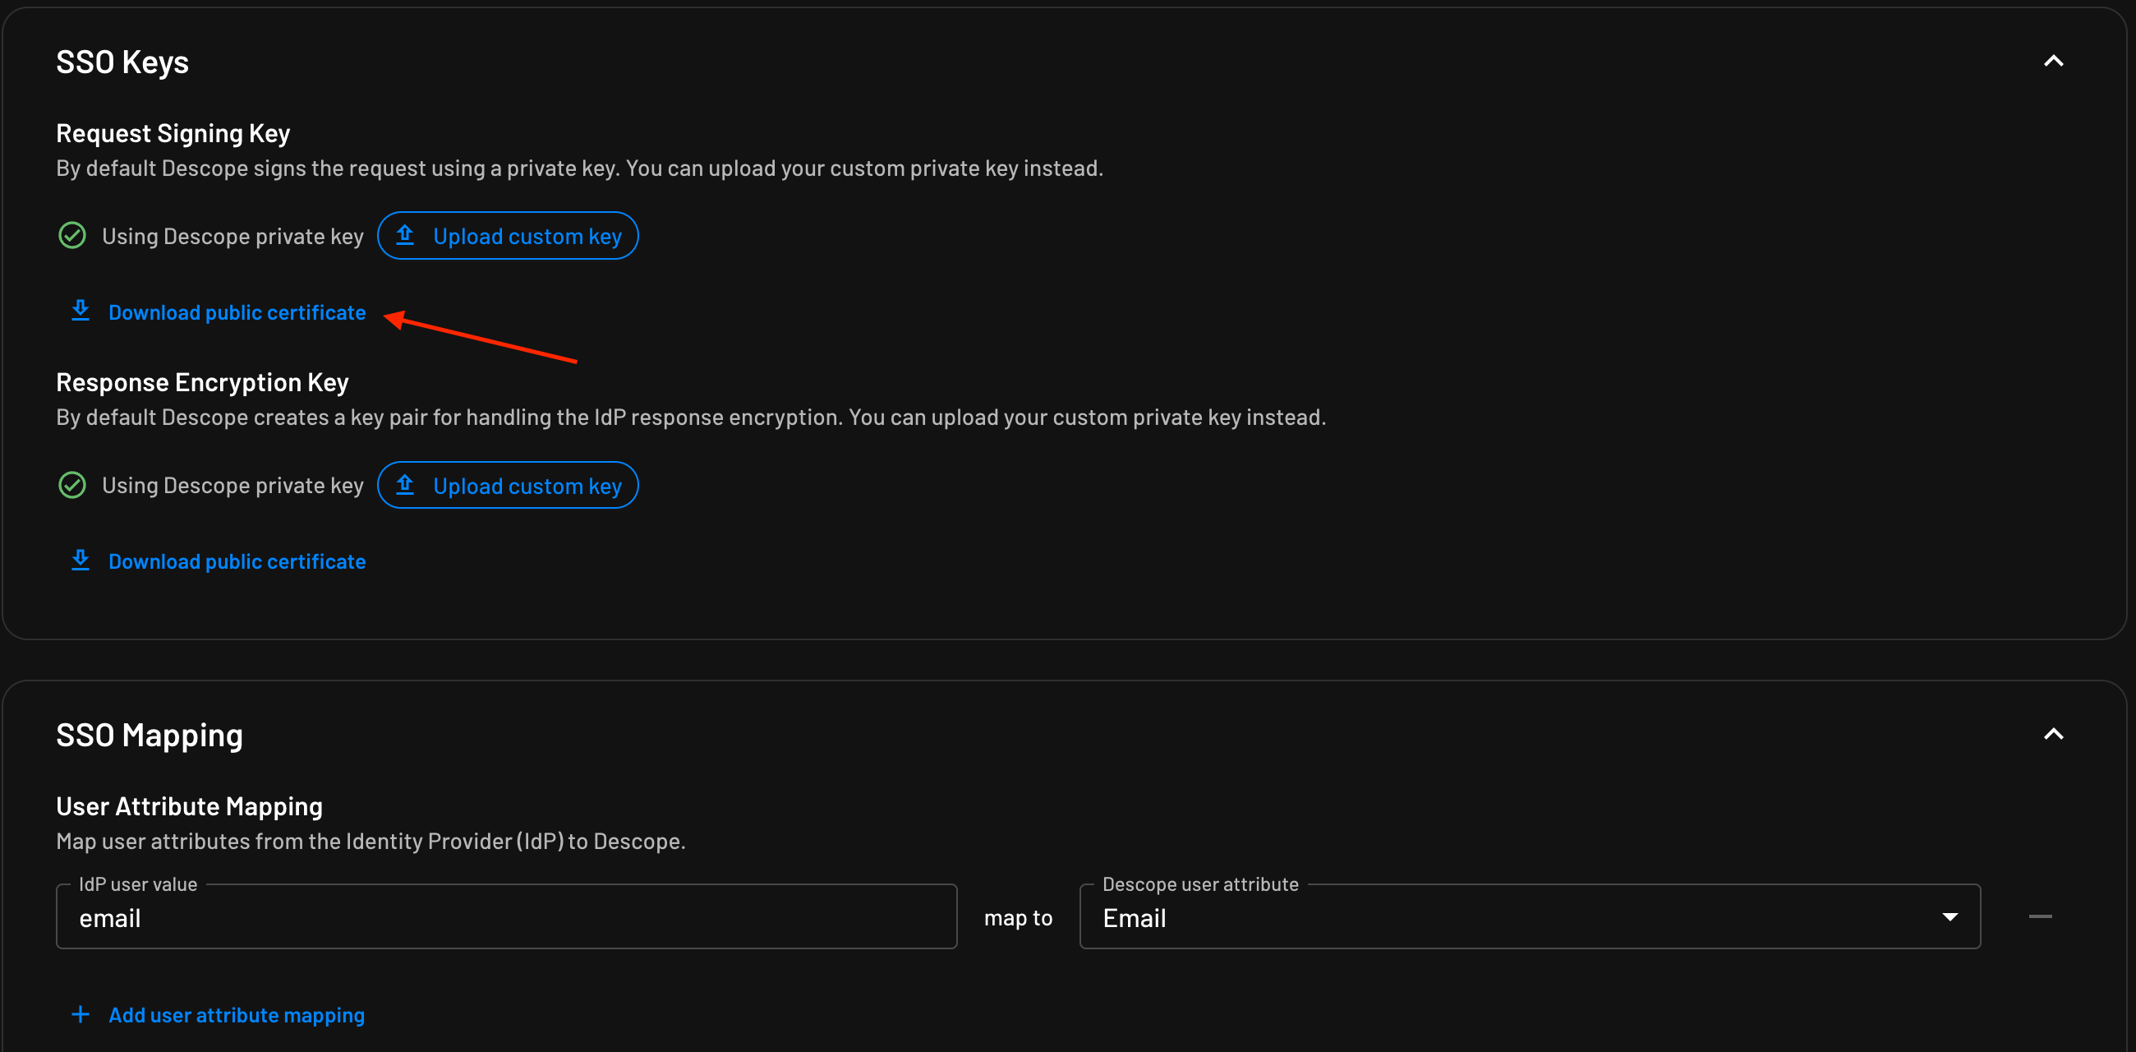Click the SSO Mapping section title
This screenshot has width=2136, height=1052.
(x=150, y=735)
